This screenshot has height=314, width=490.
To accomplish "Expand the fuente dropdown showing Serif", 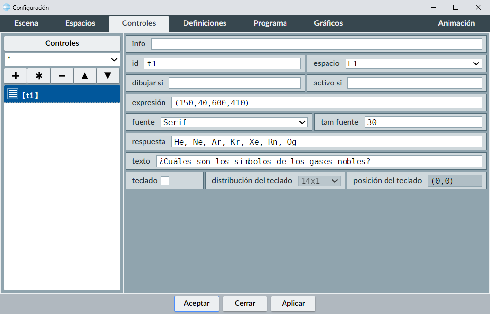I will [x=234, y=122].
